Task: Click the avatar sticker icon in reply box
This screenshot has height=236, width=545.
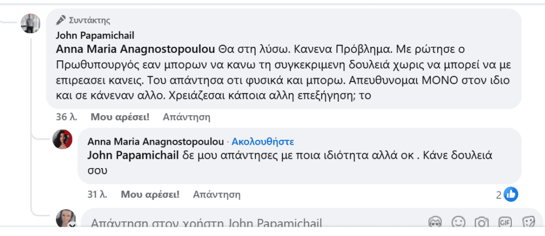Action: (434, 222)
